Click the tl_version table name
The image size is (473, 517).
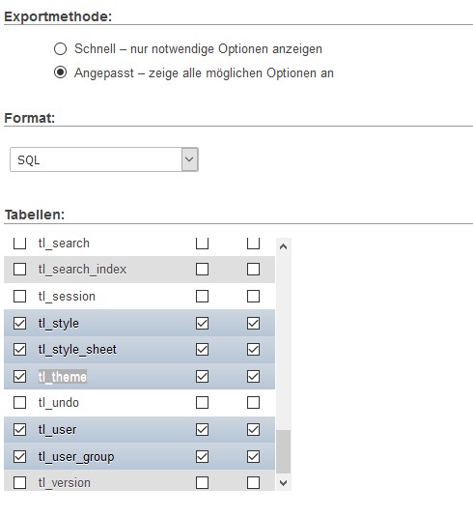[65, 483]
